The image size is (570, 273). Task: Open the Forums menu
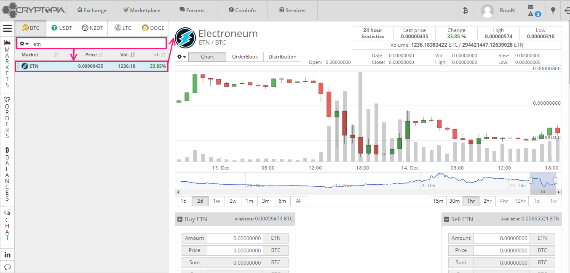click(x=192, y=11)
